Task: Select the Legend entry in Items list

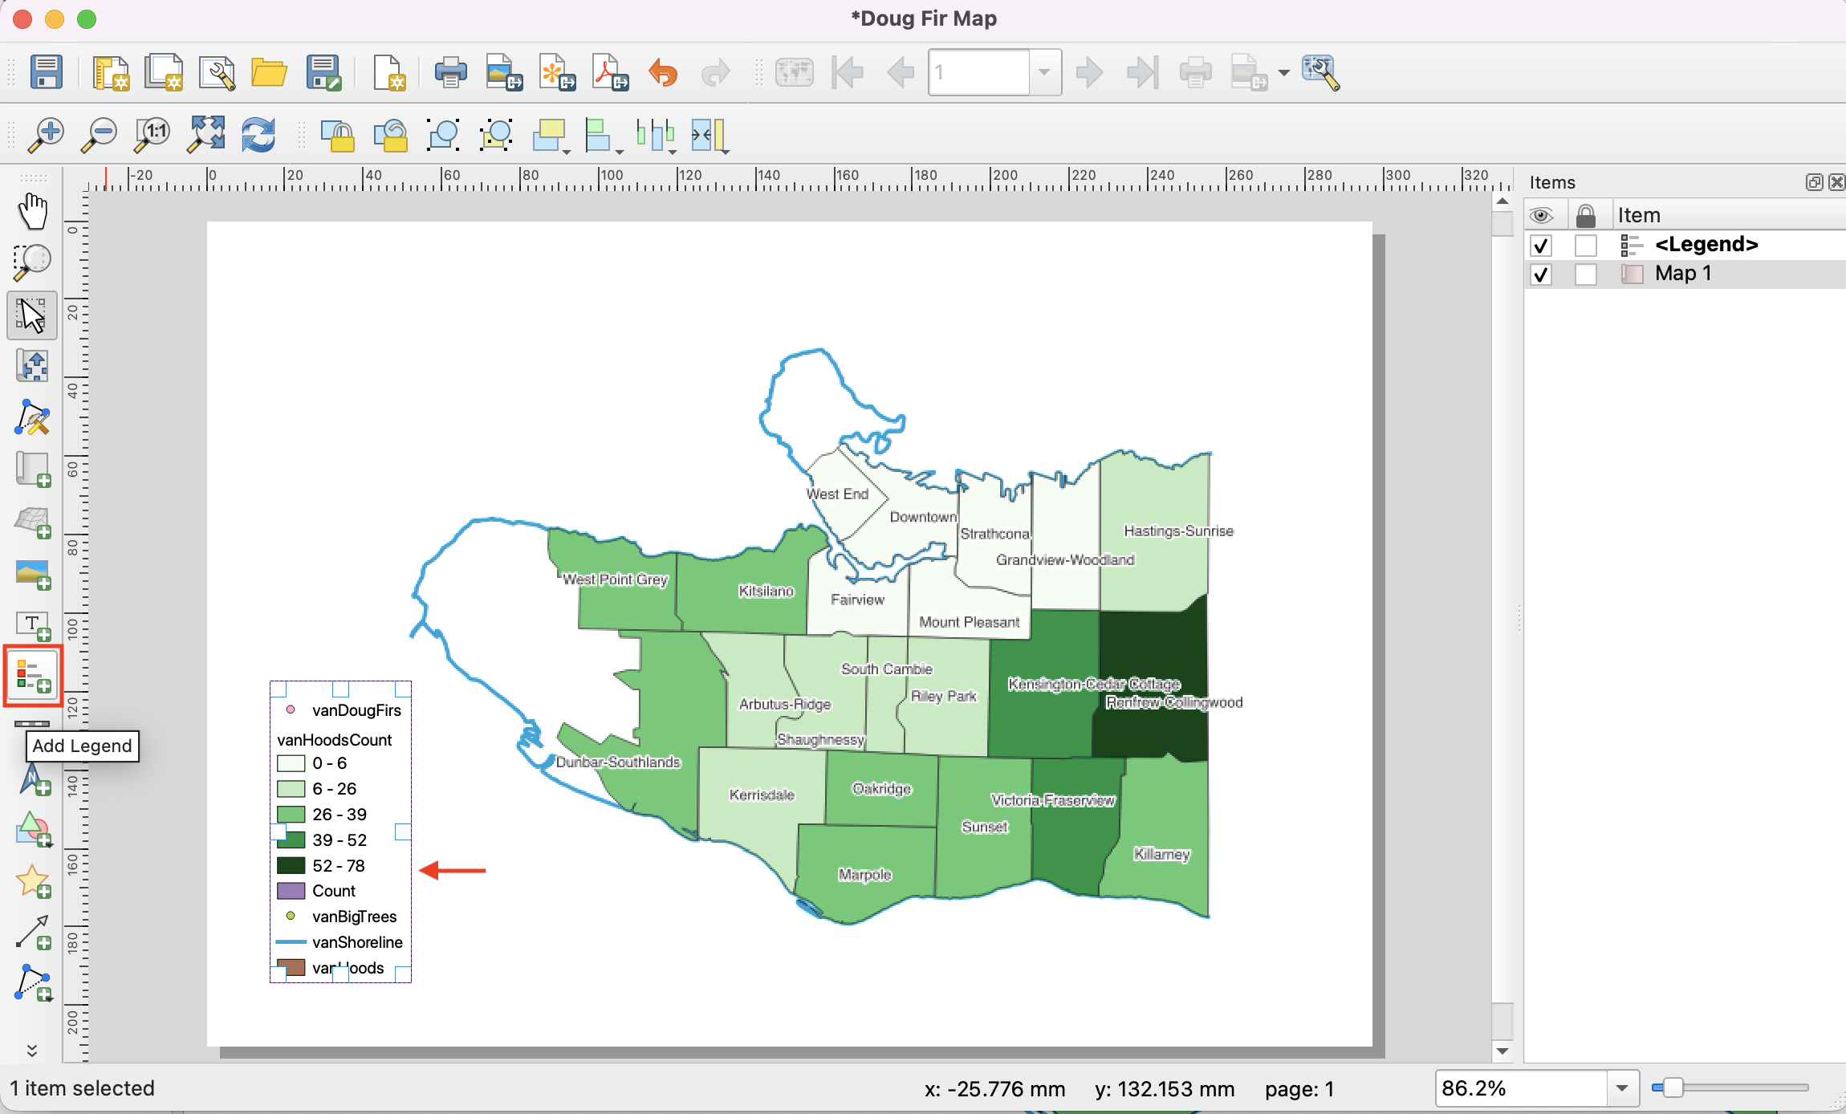Action: click(1706, 245)
